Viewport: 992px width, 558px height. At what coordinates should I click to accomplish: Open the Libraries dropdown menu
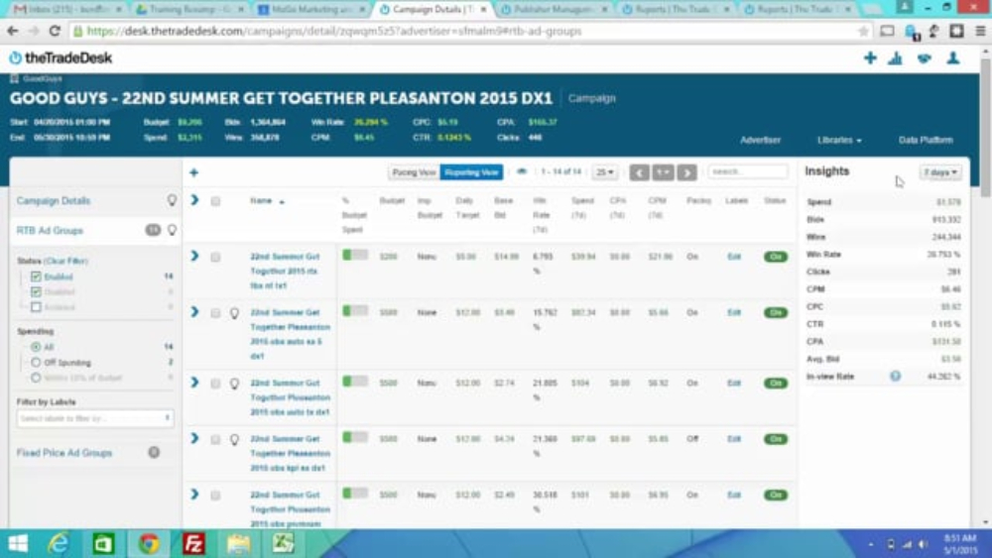(x=839, y=140)
